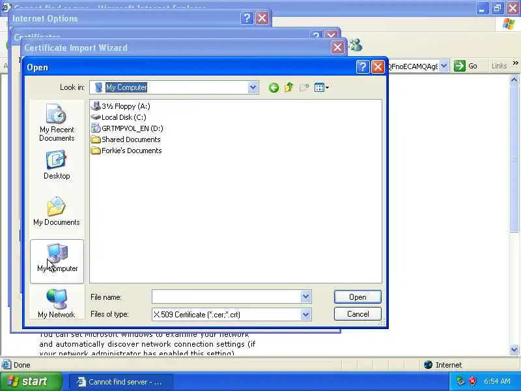Click the Go button in Internet Explorer
This screenshot has width=521, height=391.
466,66
